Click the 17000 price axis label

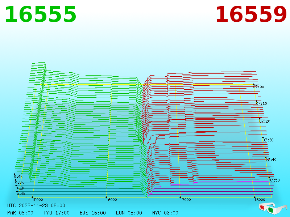click(x=185, y=200)
